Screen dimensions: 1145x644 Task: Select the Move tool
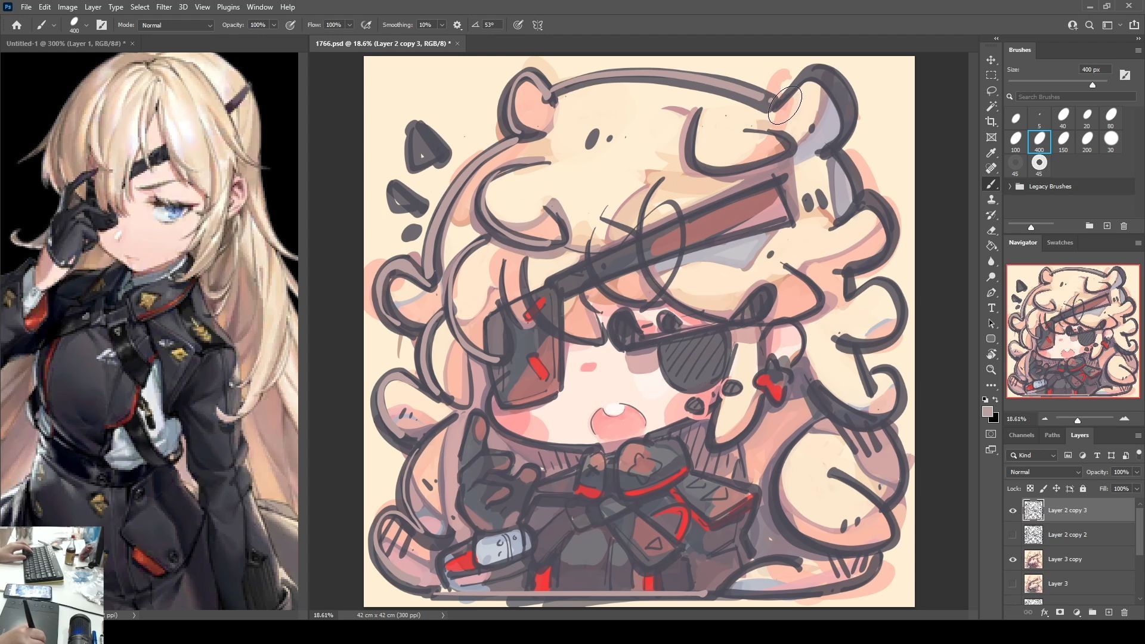click(991, 60)
